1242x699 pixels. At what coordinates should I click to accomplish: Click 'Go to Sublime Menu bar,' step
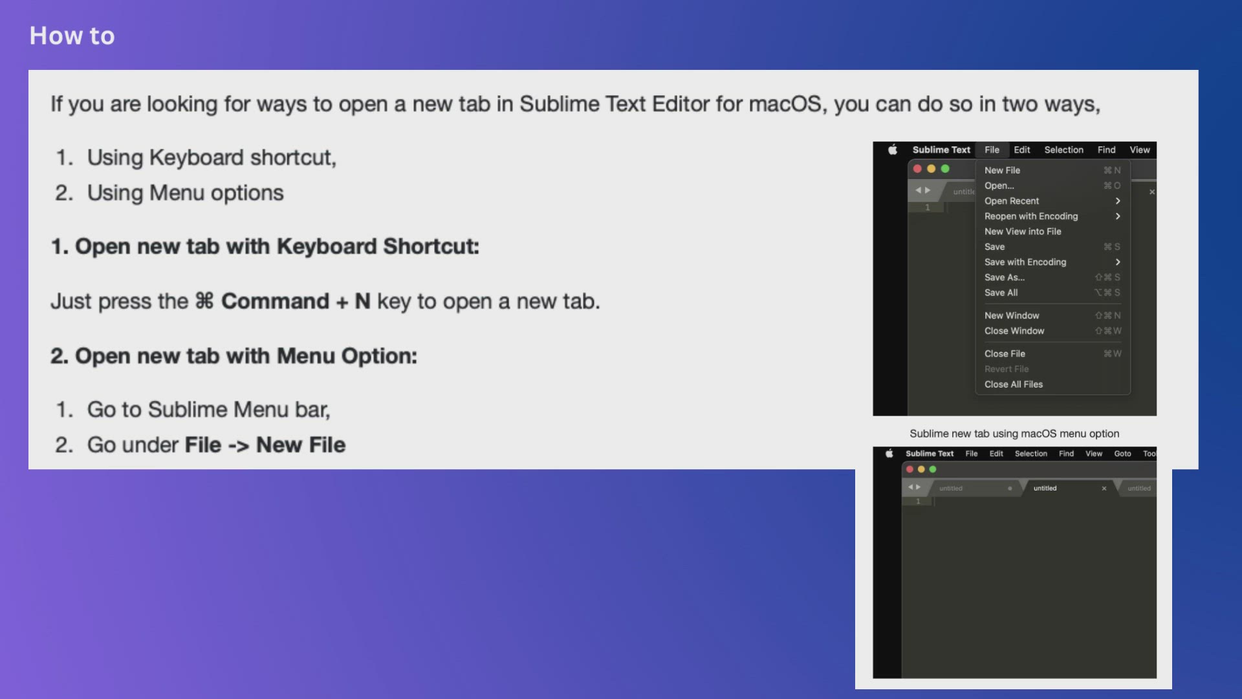208,410
